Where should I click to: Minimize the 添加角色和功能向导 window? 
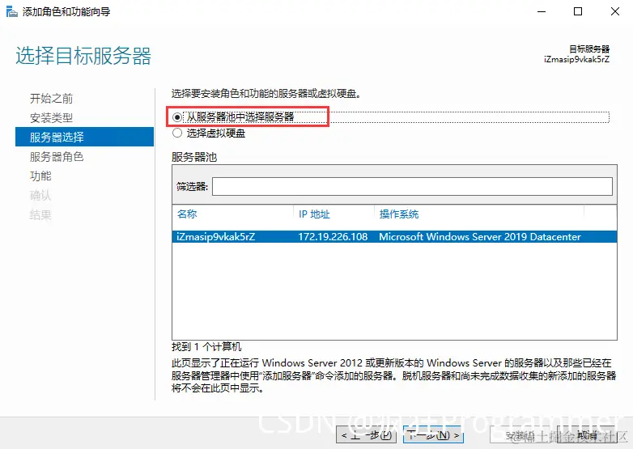tap(542, 11)
